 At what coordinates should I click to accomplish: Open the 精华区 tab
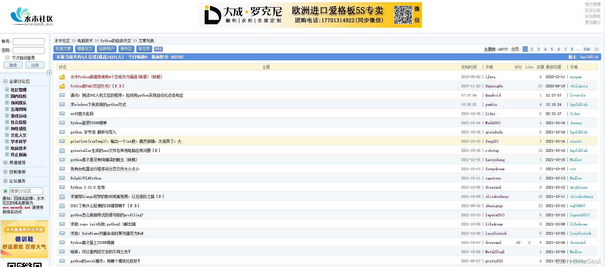click(x=126, y=49)
